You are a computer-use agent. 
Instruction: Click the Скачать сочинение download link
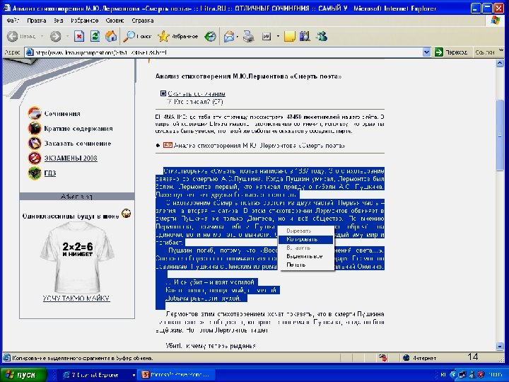(x=197, y=94)
